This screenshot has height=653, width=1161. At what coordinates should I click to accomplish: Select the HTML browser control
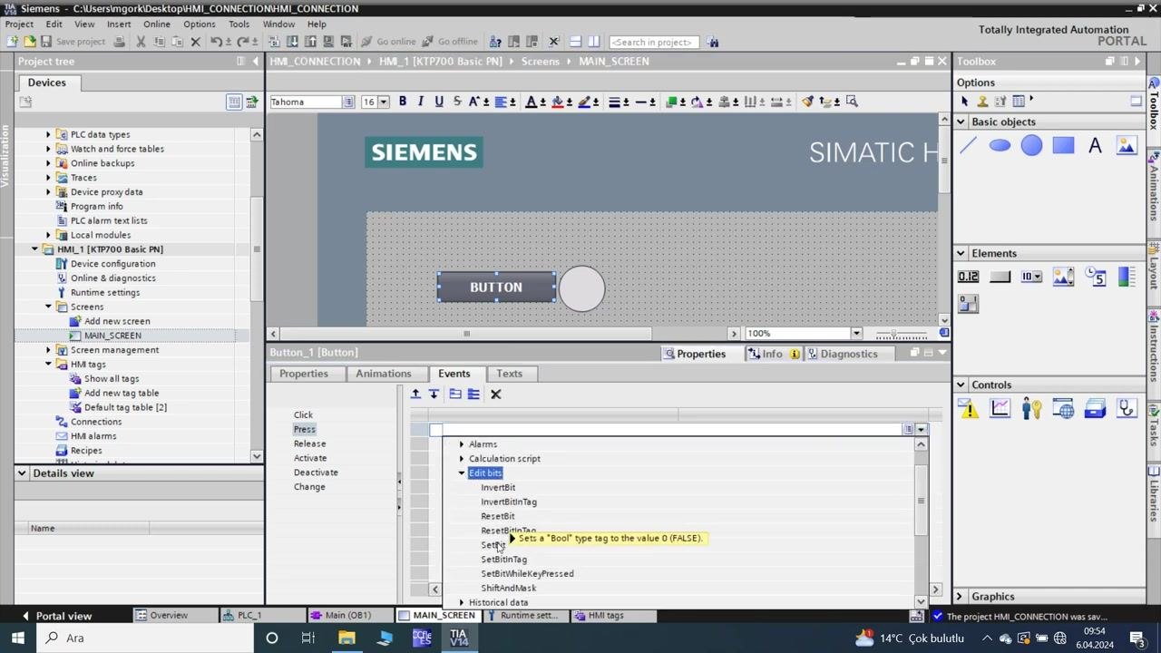[x=1063, y=409]
